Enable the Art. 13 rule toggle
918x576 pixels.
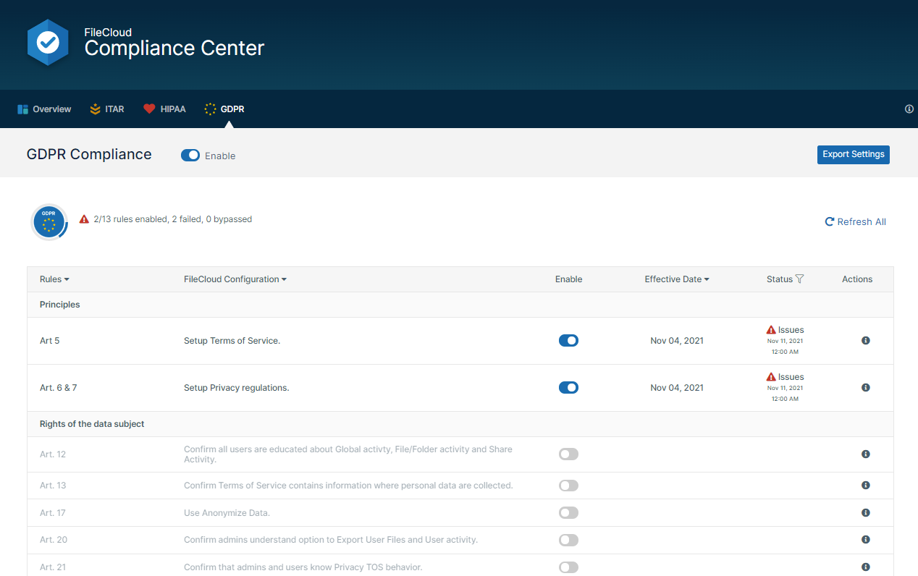[x=569, y=485]
